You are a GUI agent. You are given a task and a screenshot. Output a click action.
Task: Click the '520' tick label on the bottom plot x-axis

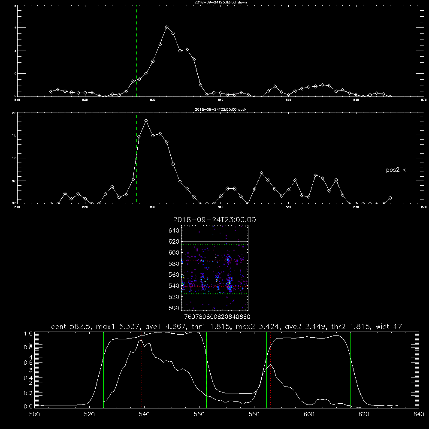(89, 414)
